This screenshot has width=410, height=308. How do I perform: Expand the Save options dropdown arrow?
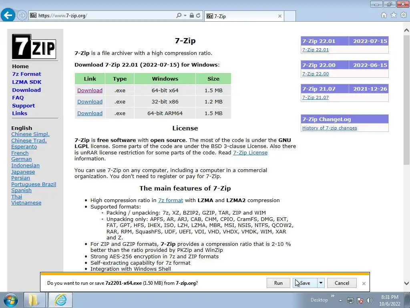tap(321, 283)
